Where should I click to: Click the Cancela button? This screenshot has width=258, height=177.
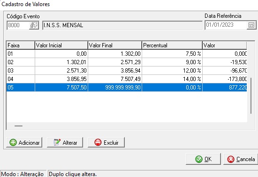pyautogui.click(x=241, y=159)
